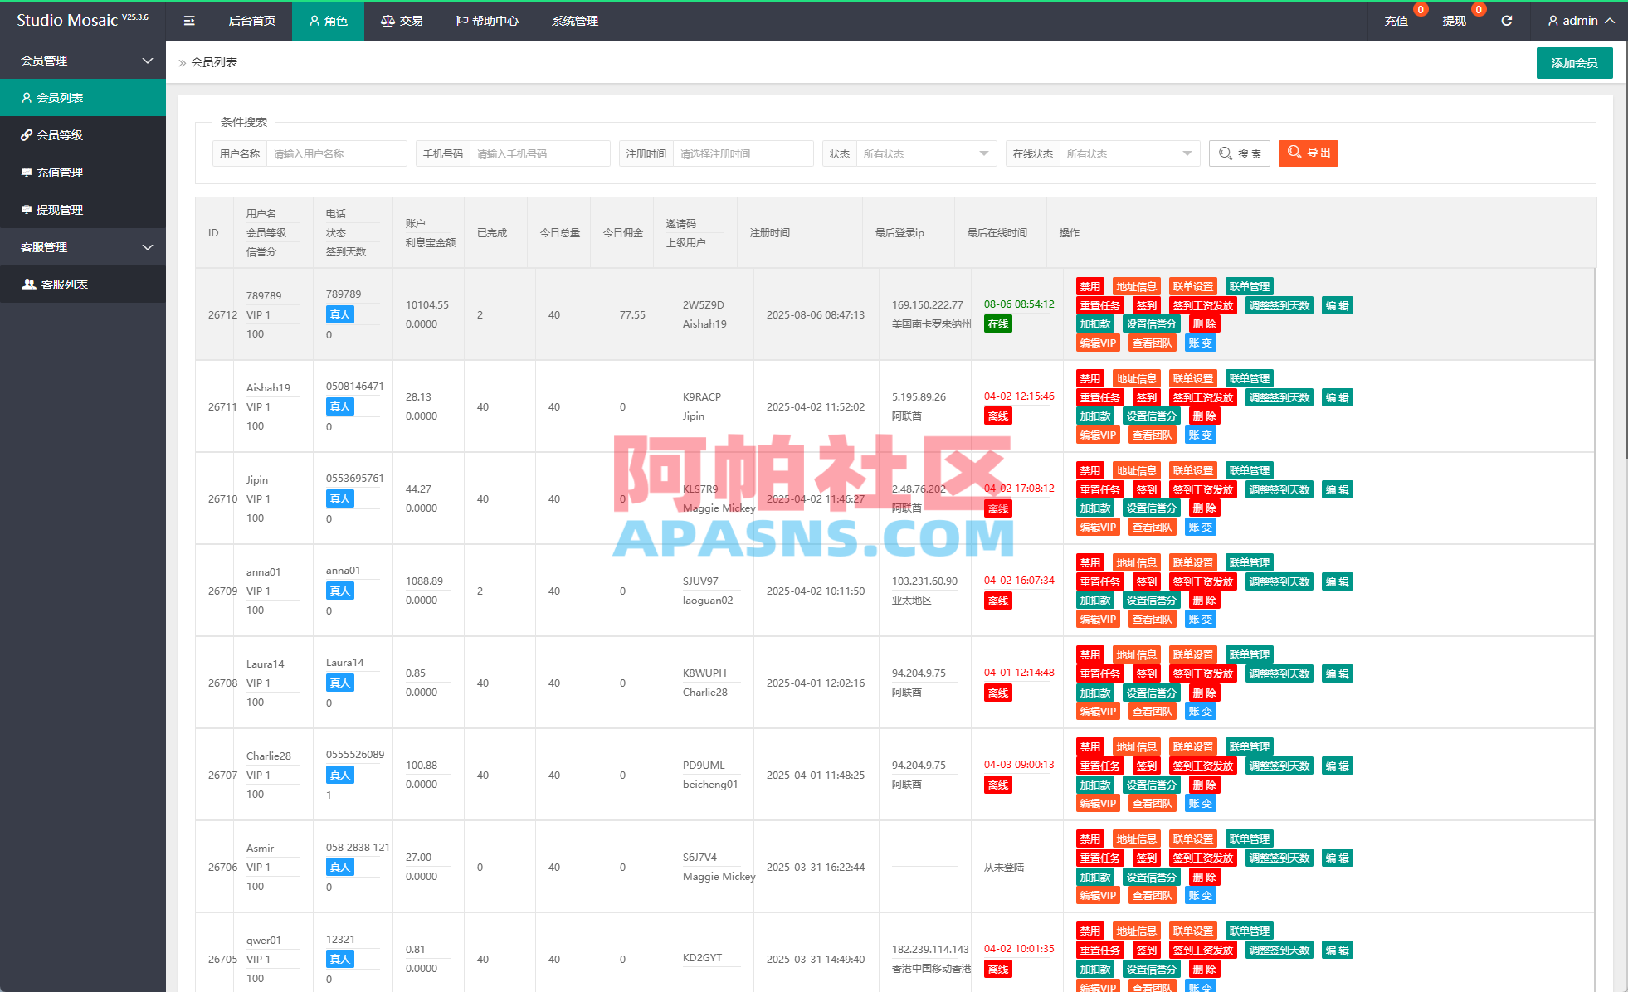Switch to the 后台首页 menu item
Image resolution: width=1628 pixels, height=992 pixels.
click(x=252, y=21)
